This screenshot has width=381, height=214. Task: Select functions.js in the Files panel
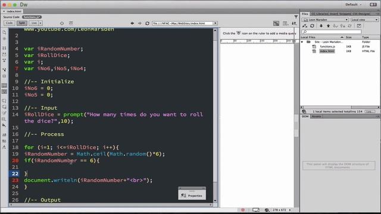(327, 46)
